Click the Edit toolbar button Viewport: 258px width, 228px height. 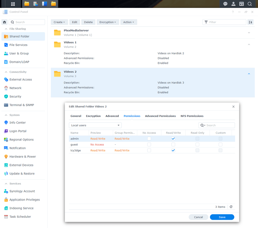(74, 22)
